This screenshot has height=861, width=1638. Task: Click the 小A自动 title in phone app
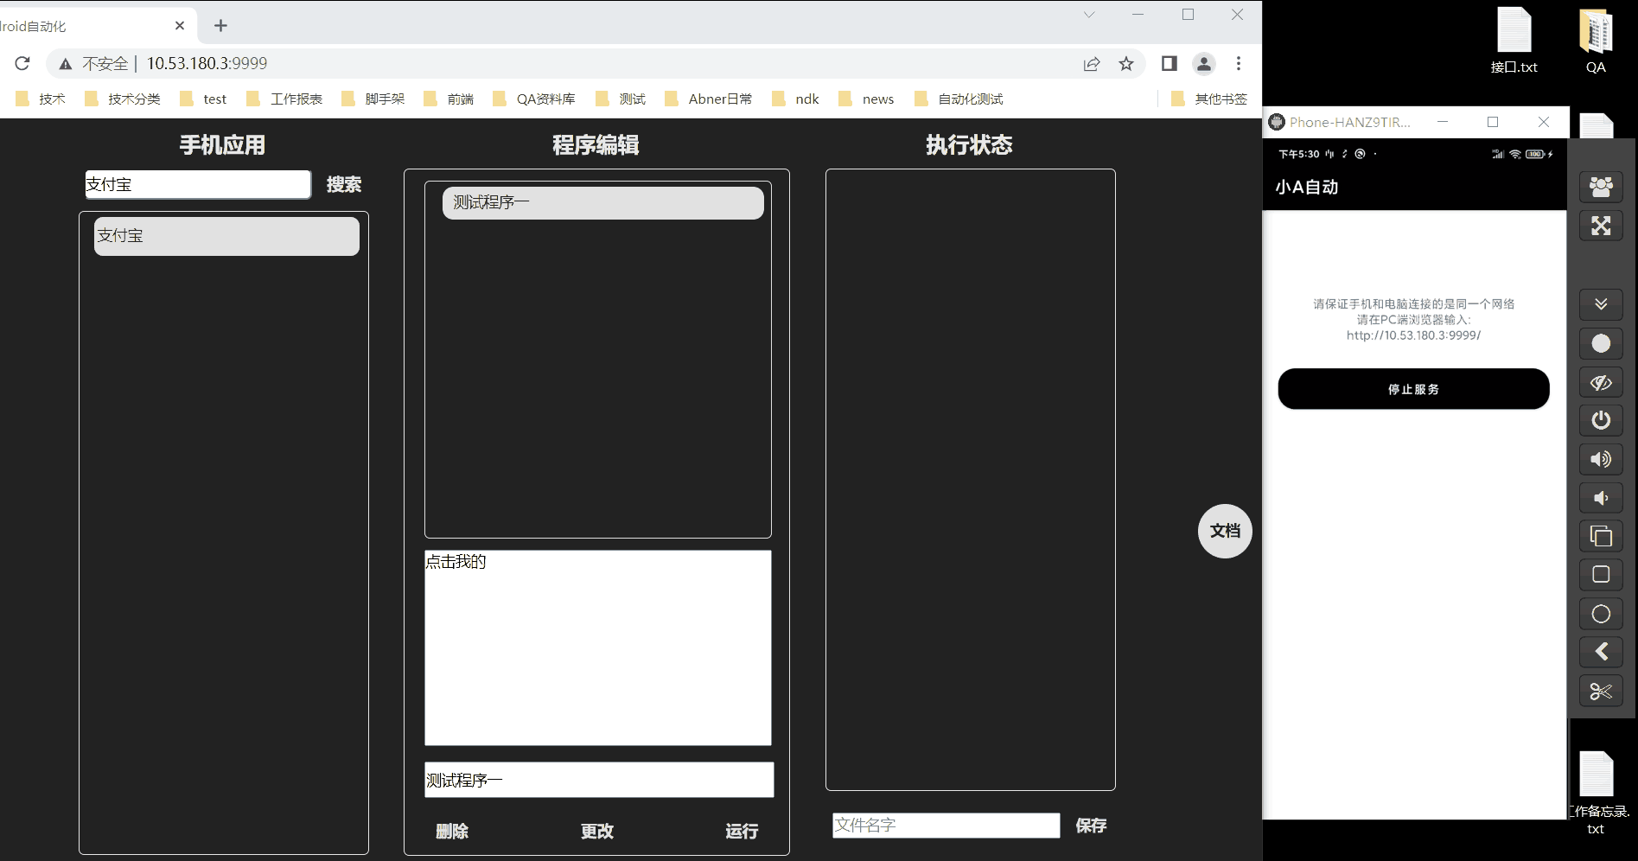(1307, 187)
